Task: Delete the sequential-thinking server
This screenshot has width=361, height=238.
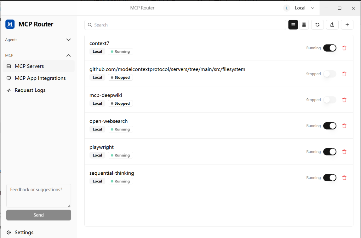Action: (344, 178)
